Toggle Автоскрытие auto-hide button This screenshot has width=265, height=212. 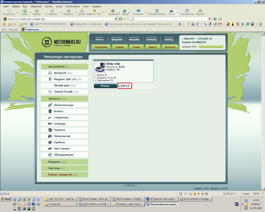[x=187, y=11]
